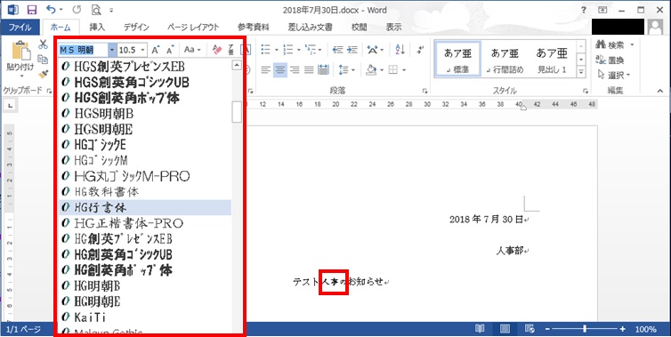Apply the 行間詰め style

click(x=505, y=60)
